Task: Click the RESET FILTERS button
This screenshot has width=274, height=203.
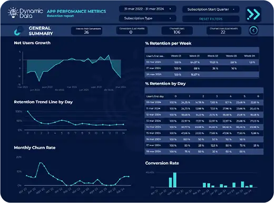Action: pyautogui.click(x=211, y=19)
